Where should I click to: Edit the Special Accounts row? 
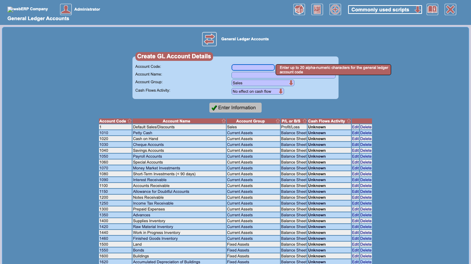click(355, 162)
